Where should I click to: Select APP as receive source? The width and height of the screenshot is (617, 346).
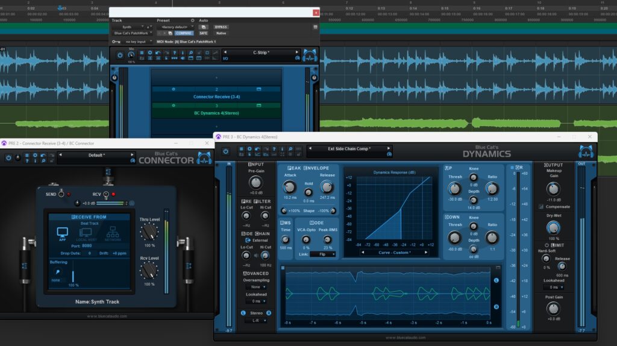62,233
